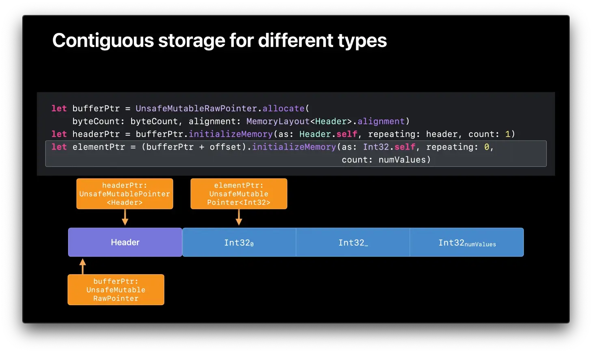
Task: Click the orange headerPtr label box
Action: [125, 194]
